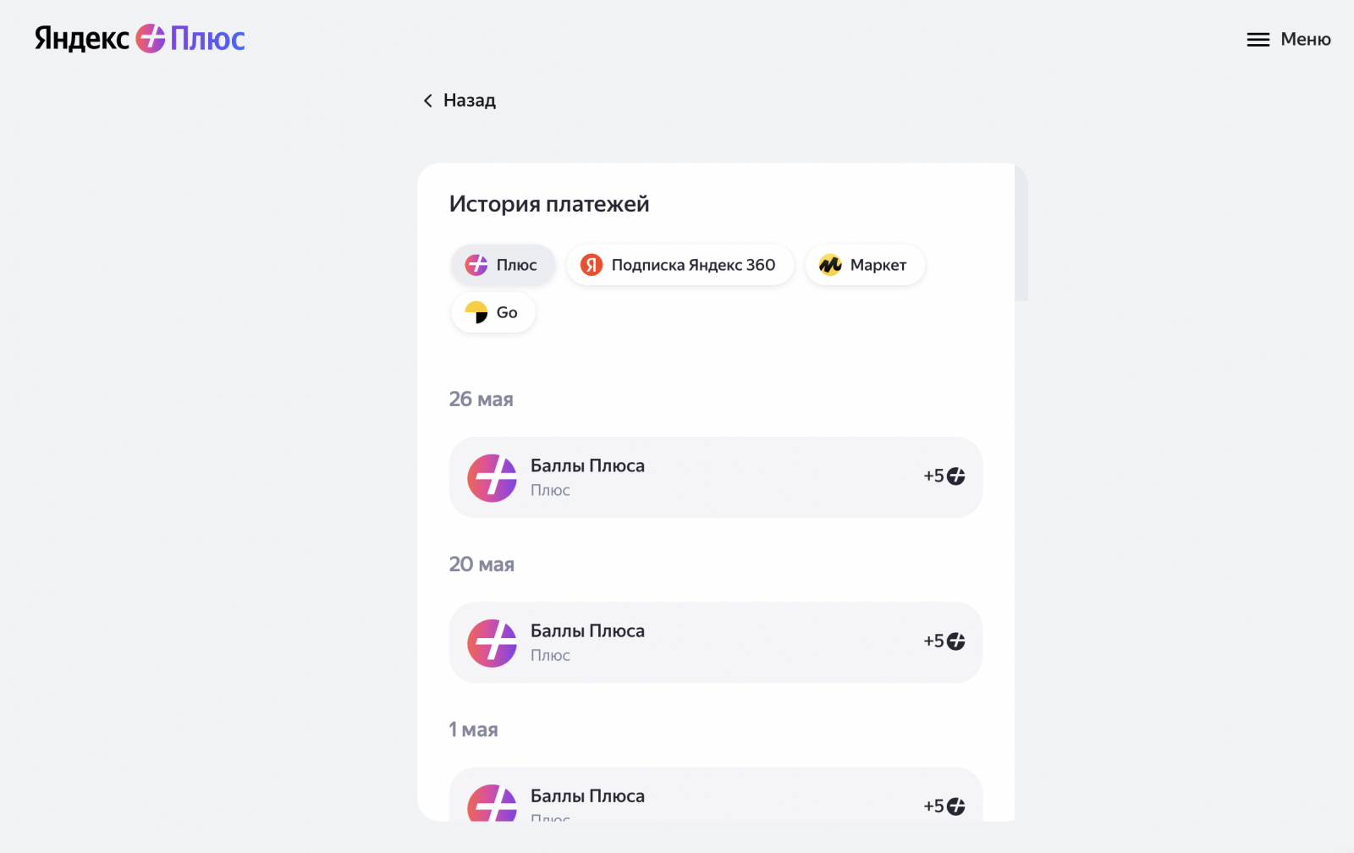Click the Plus gradient logo icon in header
Image resolution: width=1354 pixels, height=853 pixels.
[x=151, y=39]
